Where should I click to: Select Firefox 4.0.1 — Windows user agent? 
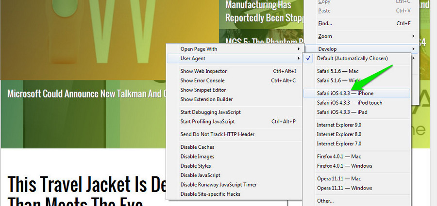[x=357, y=166]
